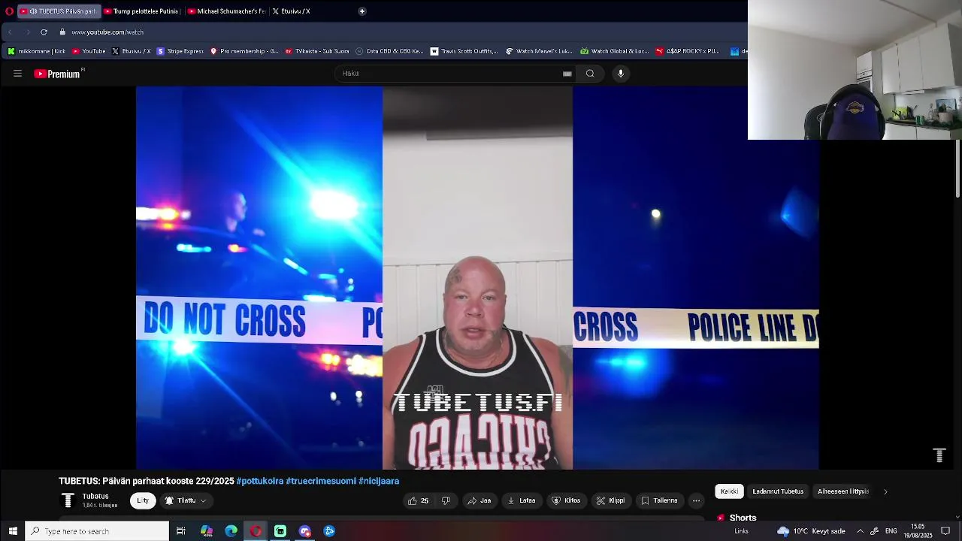
Task: Open Tubetus channel avatar
Action: click(68, 500)
